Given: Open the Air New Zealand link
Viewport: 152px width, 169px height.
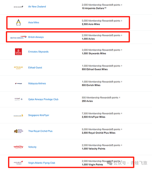Looking at the screenshot, I should pos(37,6).
